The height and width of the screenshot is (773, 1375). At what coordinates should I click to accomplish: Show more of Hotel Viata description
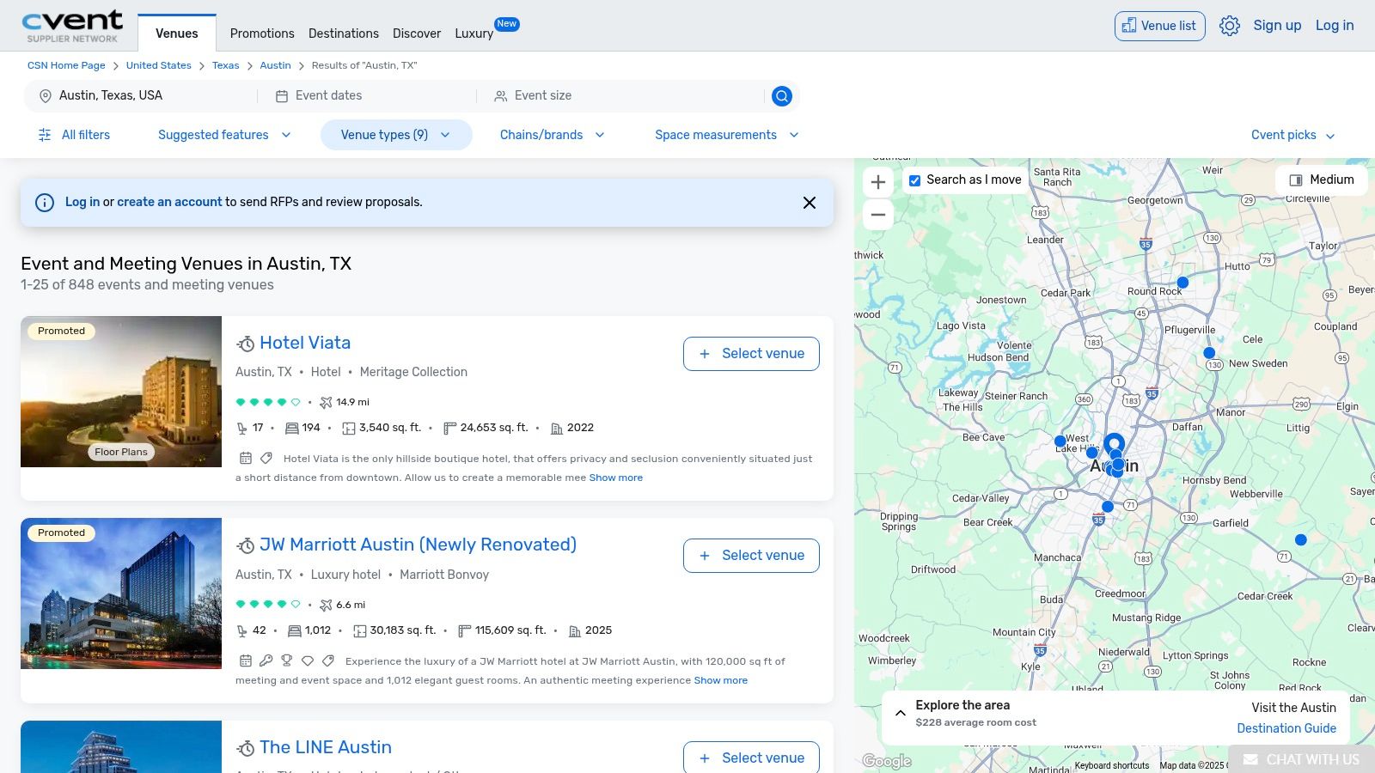pos(616,478)
